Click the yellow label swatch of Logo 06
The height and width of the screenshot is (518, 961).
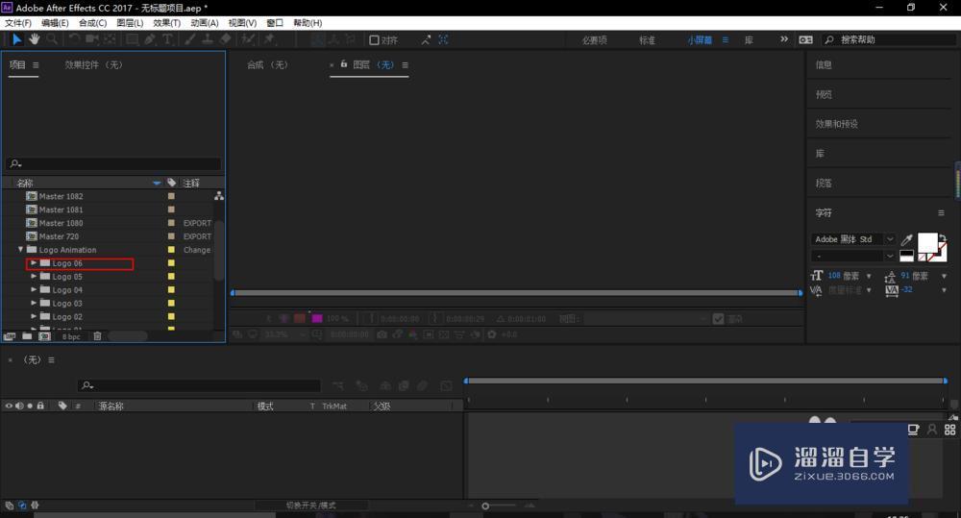click(x=171, y=263)
